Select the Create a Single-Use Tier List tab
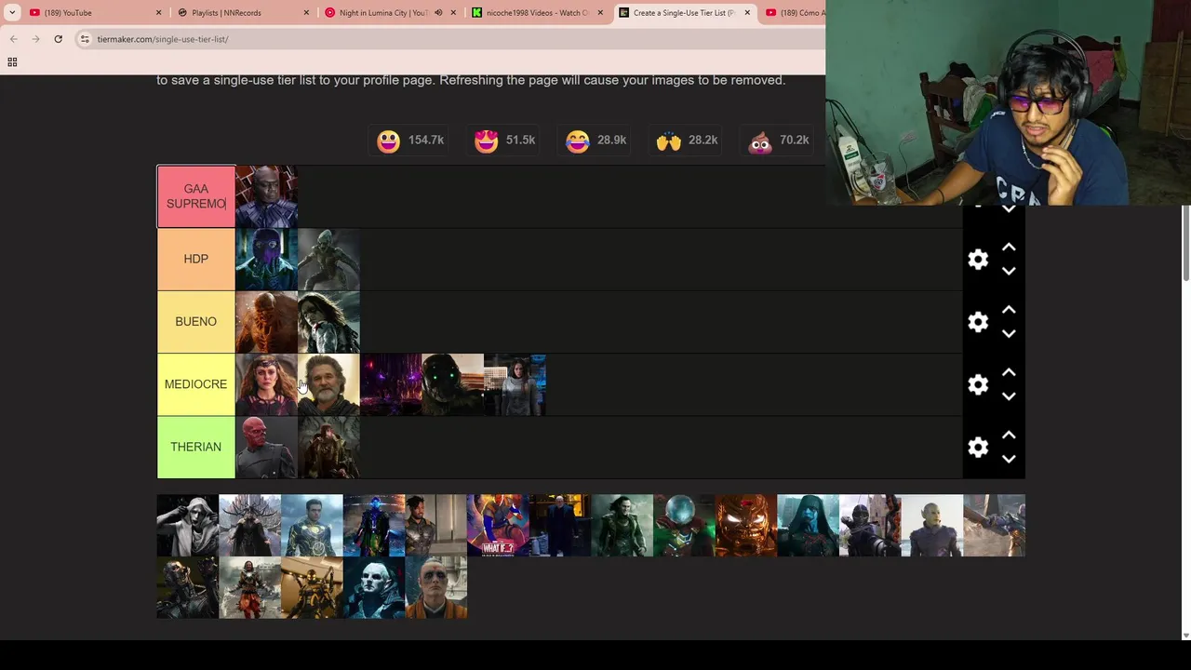The image size is (1191, 670). tap(682, 13)
